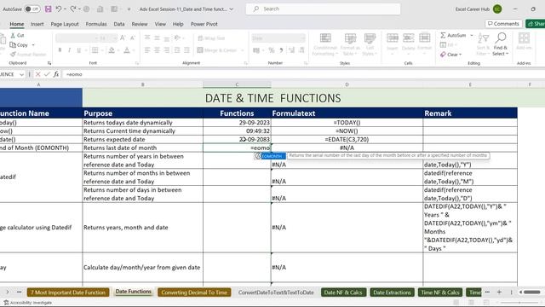545x307 pixels.
Task: Open the font name combo box
Action: point(77,38)
